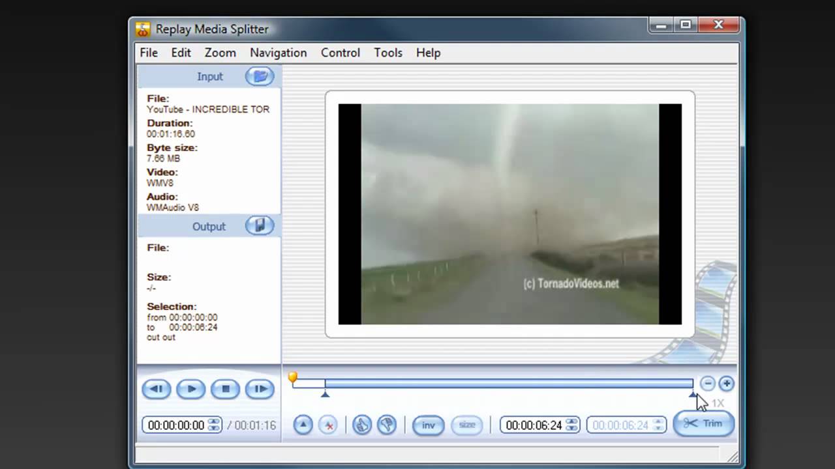Close the Replay Media Splitter window
This screenshot has height=469, width=835.
click(x=719, y=25)
